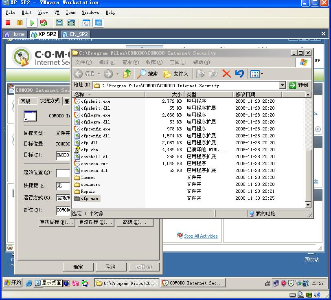This screenshot has height=300, width=331.
Task: Click Explorer blue Undo arrow icon
Action: click(x=239, y=74)
